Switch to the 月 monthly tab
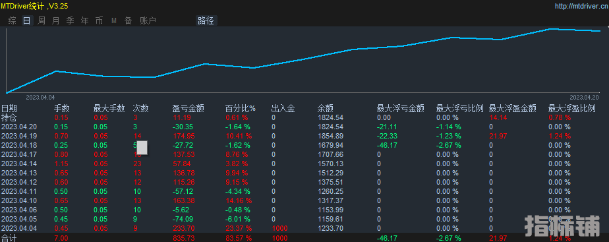This screenshot has height=242, width=609. [56, 20]
